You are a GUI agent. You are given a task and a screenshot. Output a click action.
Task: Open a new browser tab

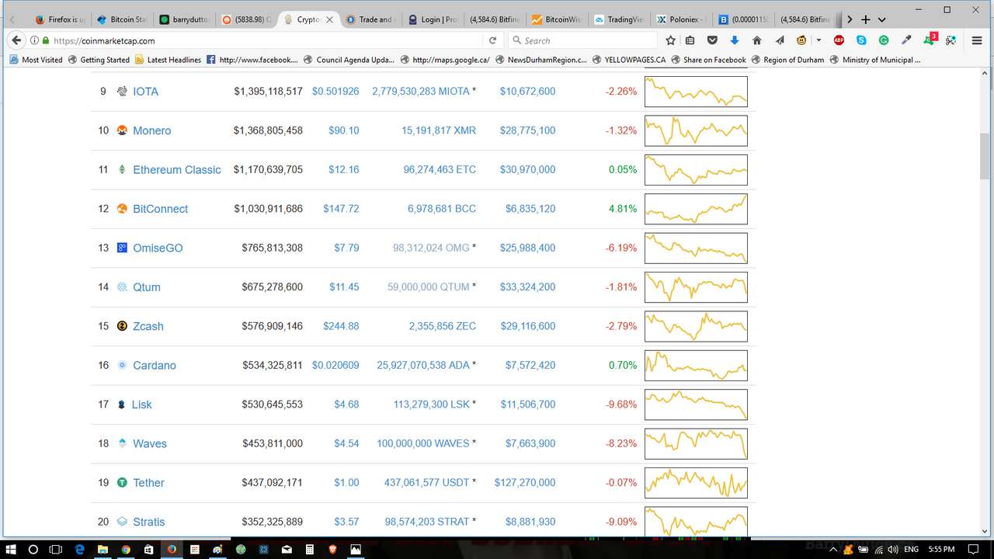(x=866, y=19)
